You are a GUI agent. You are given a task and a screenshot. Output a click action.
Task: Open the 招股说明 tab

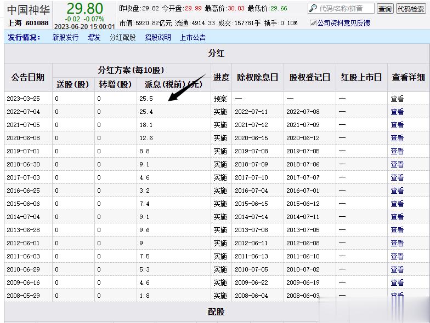[158, 37]
